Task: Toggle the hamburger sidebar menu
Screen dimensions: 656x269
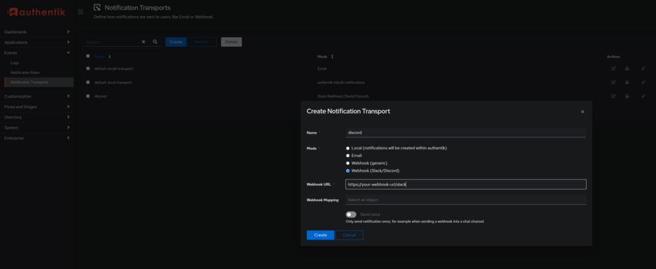Action: pos(81,12)
